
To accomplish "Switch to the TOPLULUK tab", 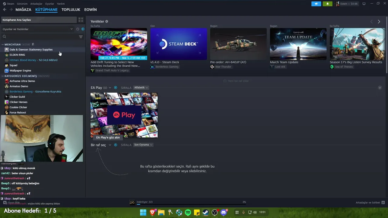I will pos(71,10).
